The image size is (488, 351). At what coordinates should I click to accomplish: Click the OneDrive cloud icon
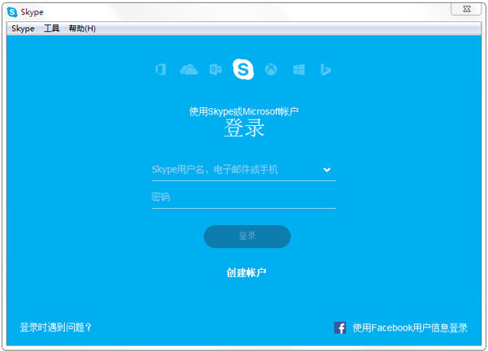pyautogui.click(x=189, y=70)
